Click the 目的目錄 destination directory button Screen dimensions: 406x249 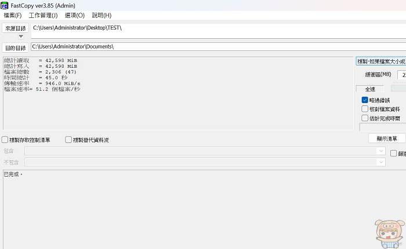pyautogui.click(x=15, y=47)
